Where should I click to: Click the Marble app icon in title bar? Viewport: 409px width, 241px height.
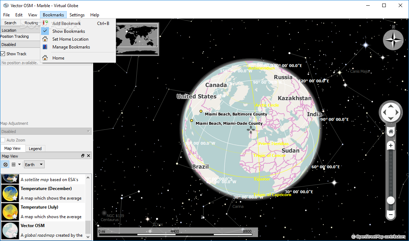(x=6, y=5)
